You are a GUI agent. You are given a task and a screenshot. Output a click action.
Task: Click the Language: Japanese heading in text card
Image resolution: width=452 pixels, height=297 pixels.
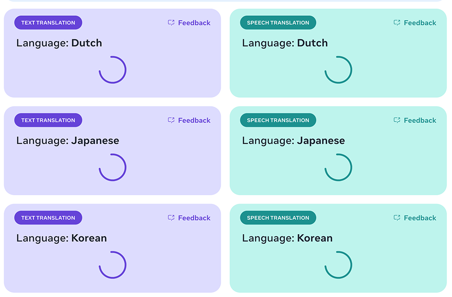click(x=68, y=141)
